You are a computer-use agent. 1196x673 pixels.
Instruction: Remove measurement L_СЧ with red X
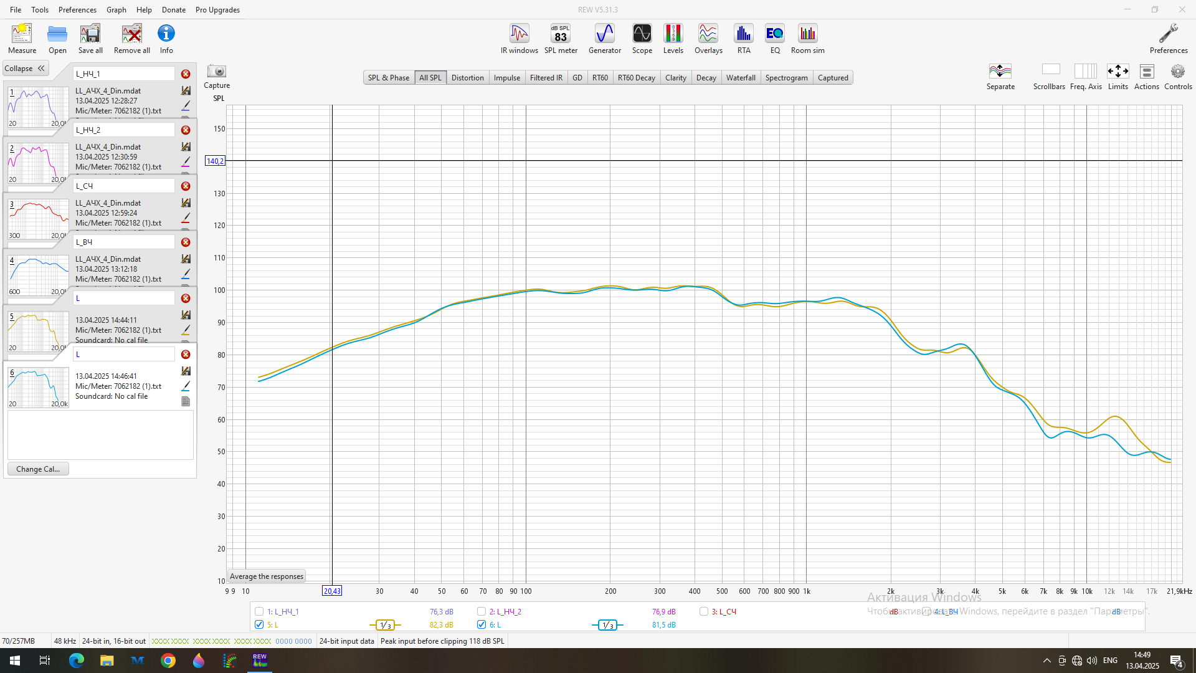[186, 186]
